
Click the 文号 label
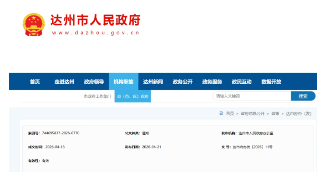(225, 147)
